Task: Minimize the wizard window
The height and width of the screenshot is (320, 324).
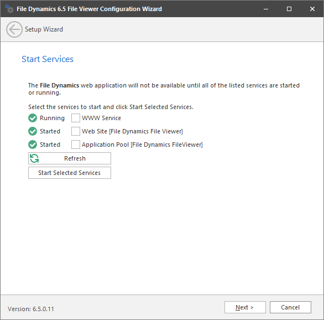Action: click(266, 9)
